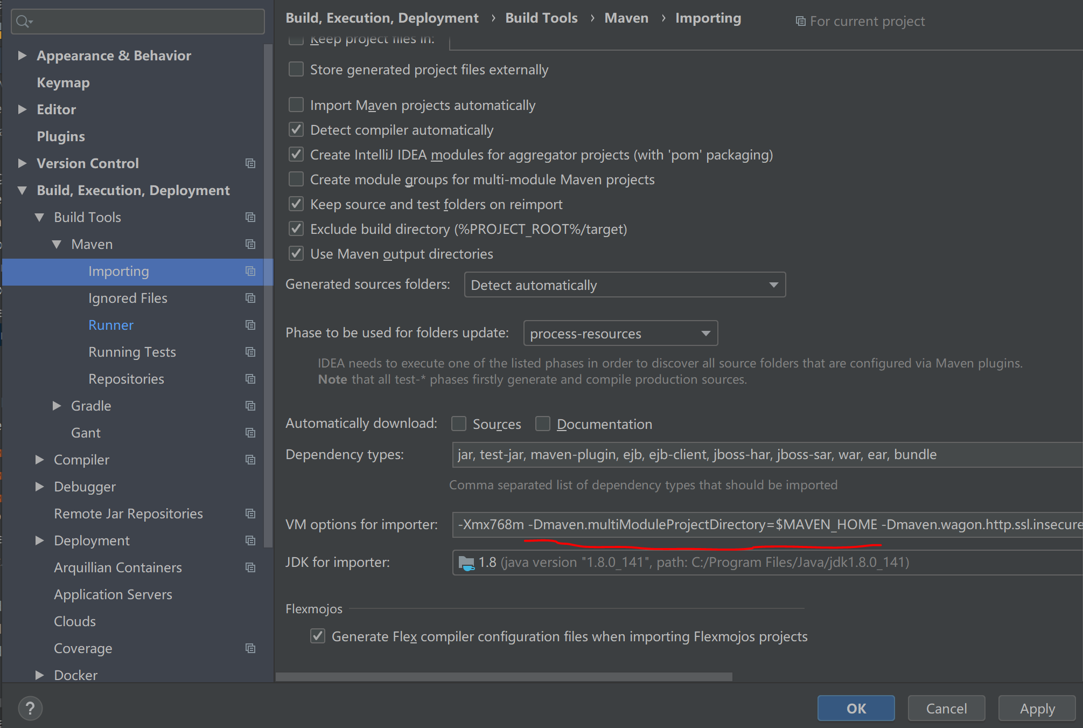Click project-level icon next to Version Control
Image resolution: width=1083 pixels, height=728 pixels.
250,163
